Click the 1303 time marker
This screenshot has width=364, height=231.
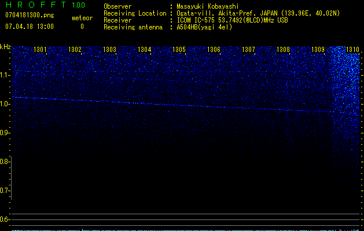[109, 50]
